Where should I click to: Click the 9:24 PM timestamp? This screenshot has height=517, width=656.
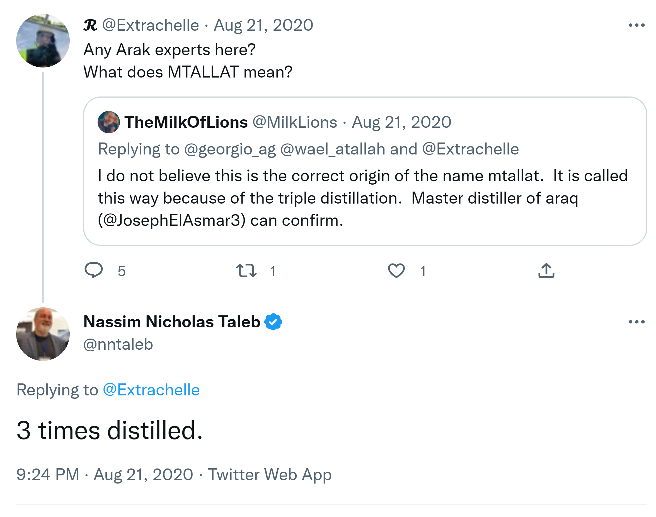pos(48,474)
